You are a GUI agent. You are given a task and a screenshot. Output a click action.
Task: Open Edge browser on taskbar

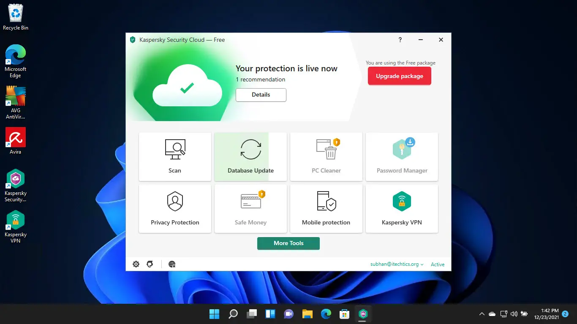point(326,314)
